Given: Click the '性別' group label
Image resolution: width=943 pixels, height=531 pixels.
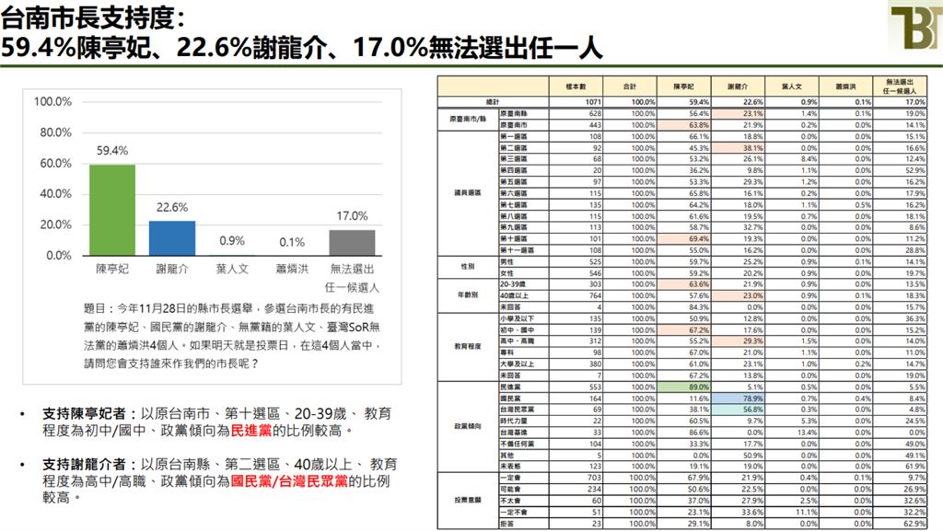Looking at the screenshot, I should point(467,267).
